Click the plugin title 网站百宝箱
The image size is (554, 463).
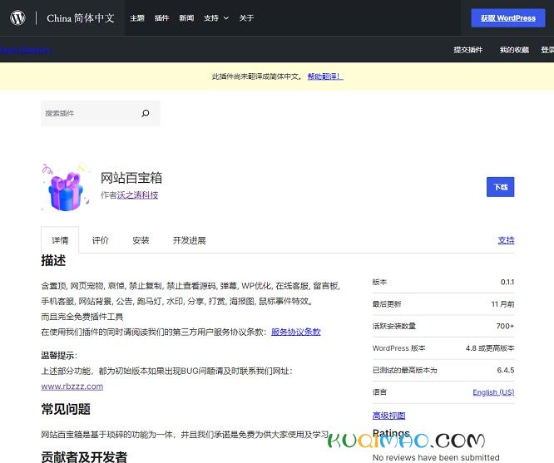(x=131, y=178)
